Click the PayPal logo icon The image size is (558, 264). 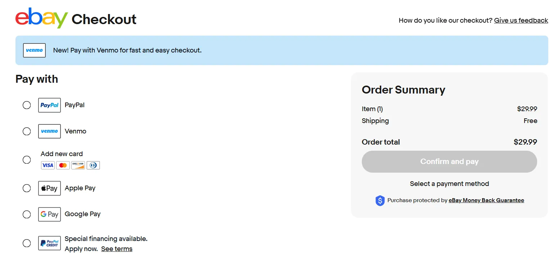pyautogui.click(x=49, y=105)
